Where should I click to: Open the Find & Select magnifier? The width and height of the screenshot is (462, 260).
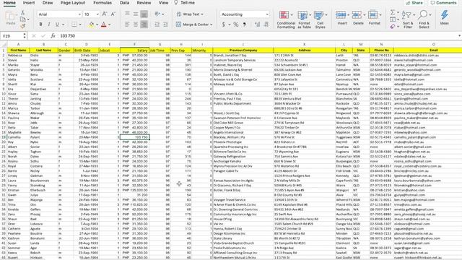[x=424, y=19]
